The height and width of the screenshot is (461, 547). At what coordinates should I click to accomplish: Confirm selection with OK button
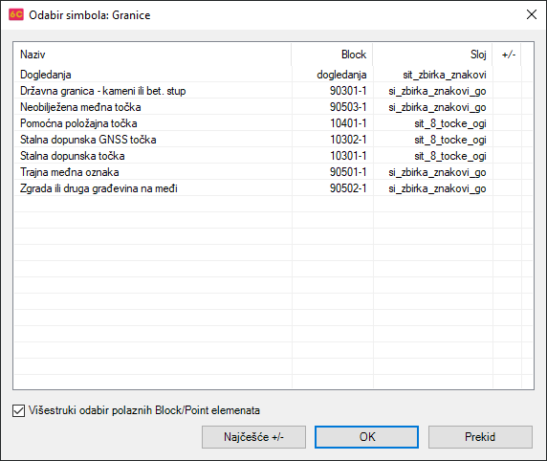(366, 437)
